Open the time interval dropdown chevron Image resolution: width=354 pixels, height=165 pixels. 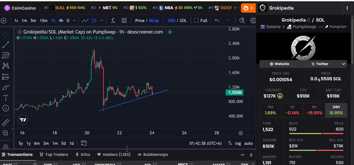click(74, 20)
